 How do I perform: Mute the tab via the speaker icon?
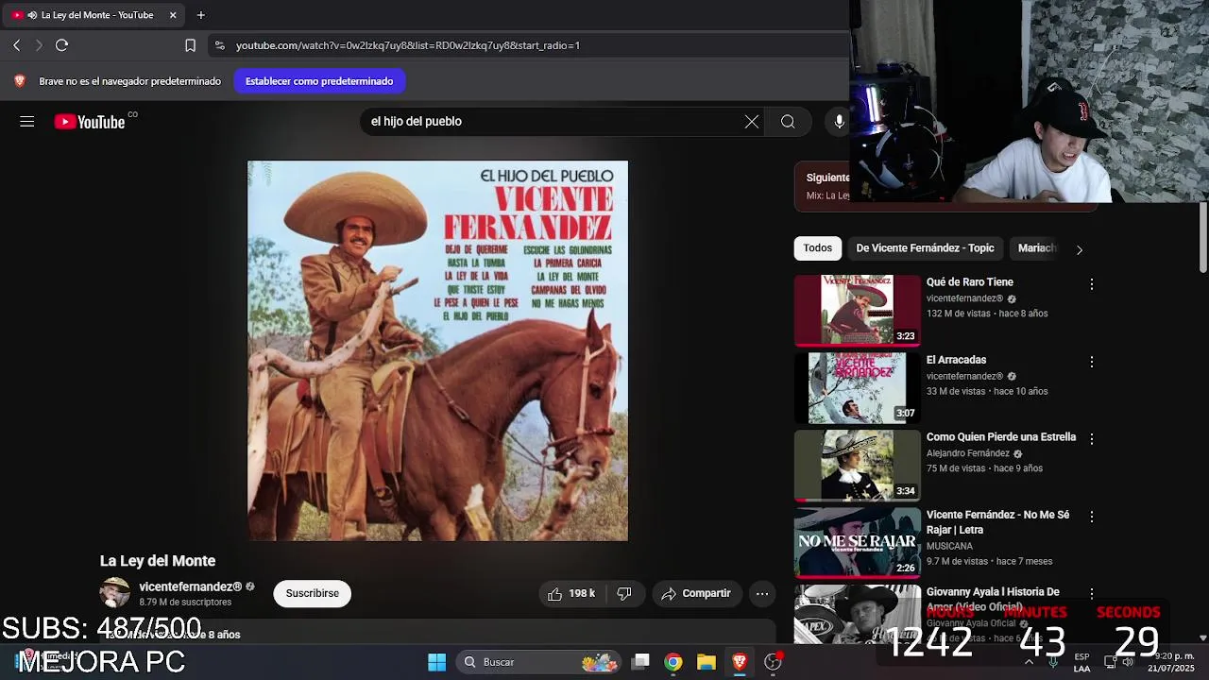33,15
